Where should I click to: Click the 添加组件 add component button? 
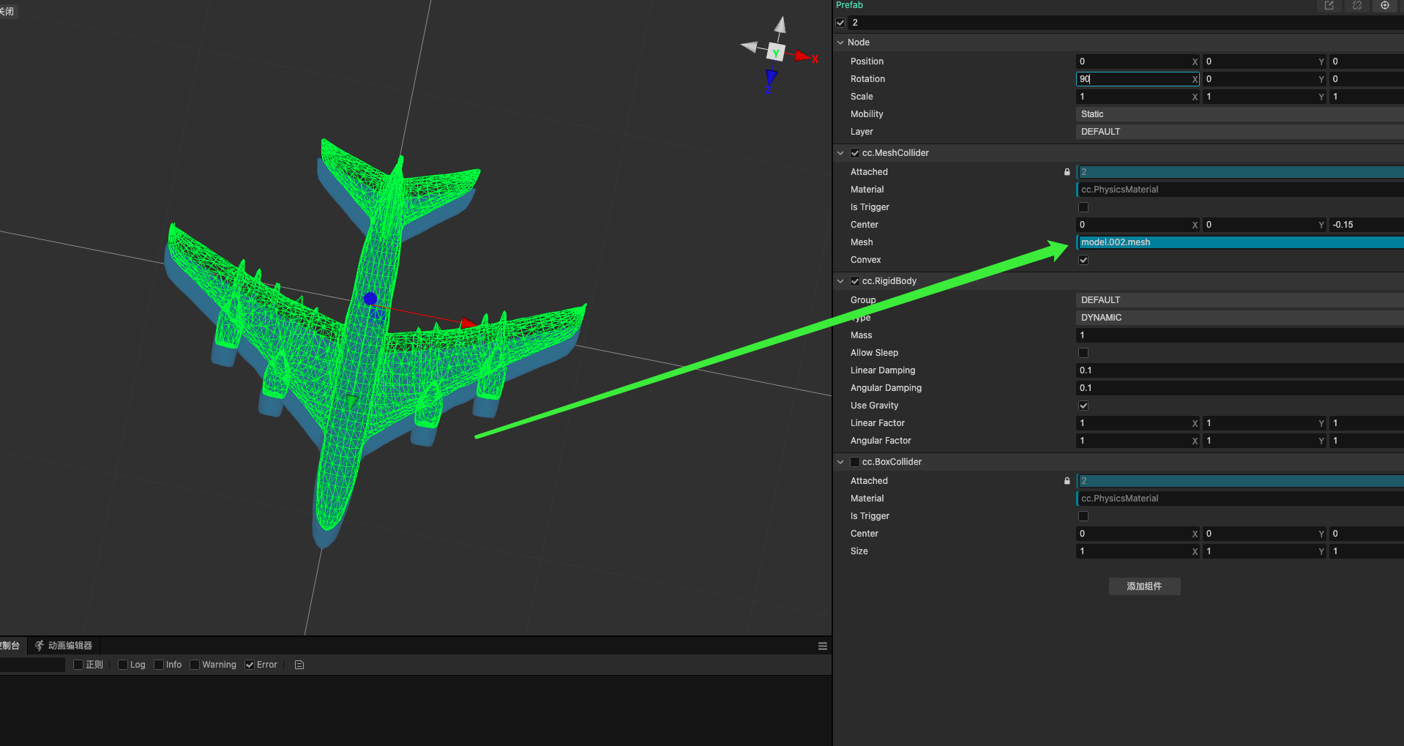(1144, 586)
